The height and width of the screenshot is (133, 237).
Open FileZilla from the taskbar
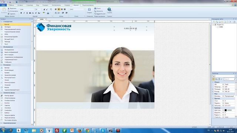point(57,130)
